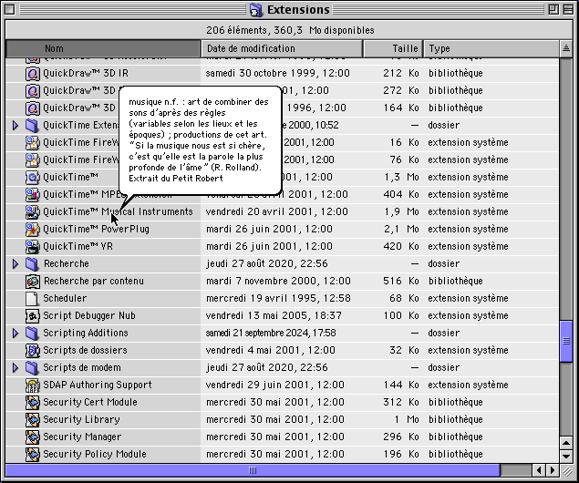The width and height of the screenshot is (579, 483).
Task: Sort the list by Type column
Action: pyautogui.click(x=491, y=48)
